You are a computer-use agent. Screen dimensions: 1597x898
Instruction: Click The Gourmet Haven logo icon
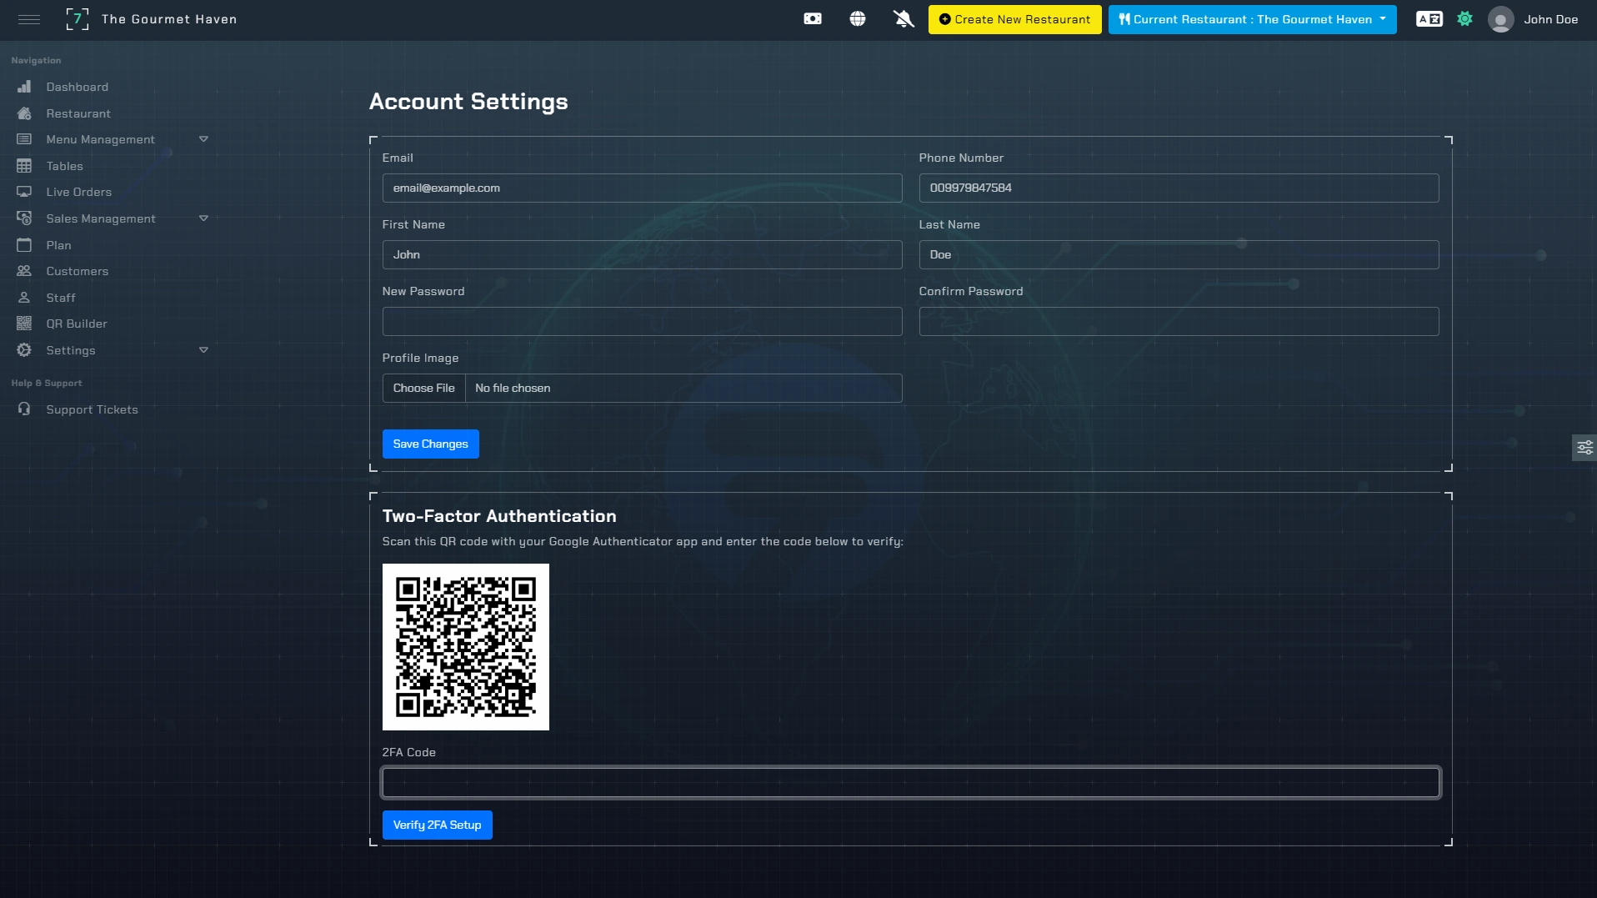tap(77, 19)
